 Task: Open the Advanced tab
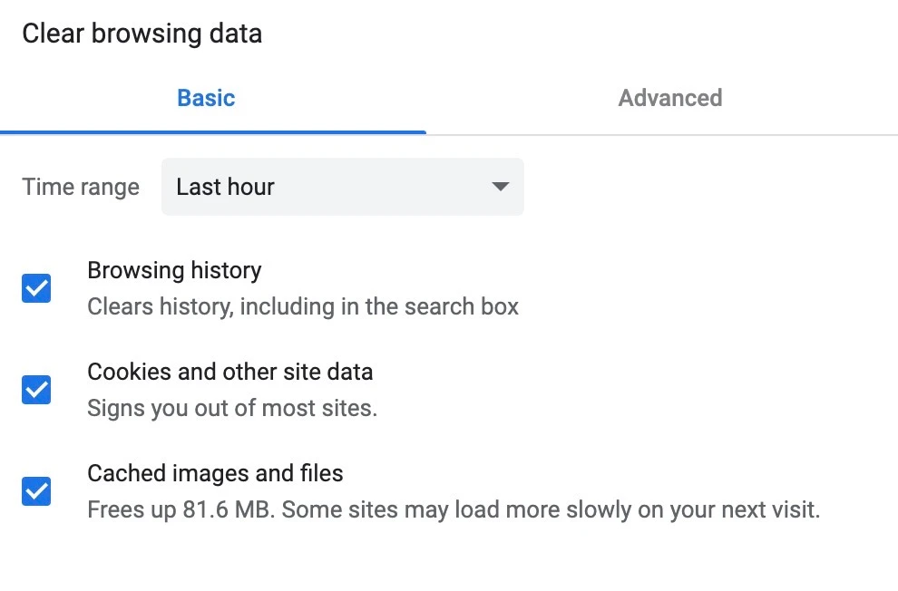669,98
